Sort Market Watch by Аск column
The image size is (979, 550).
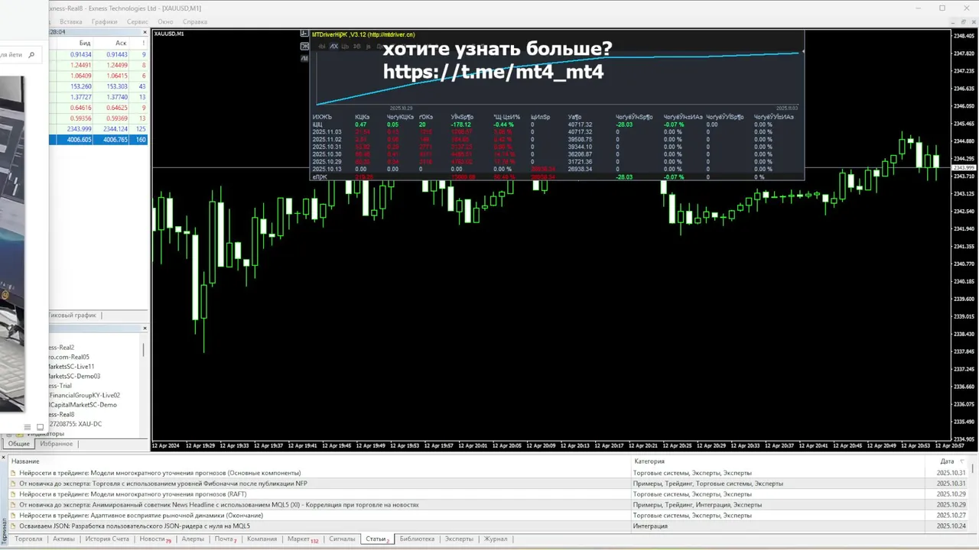121,44
